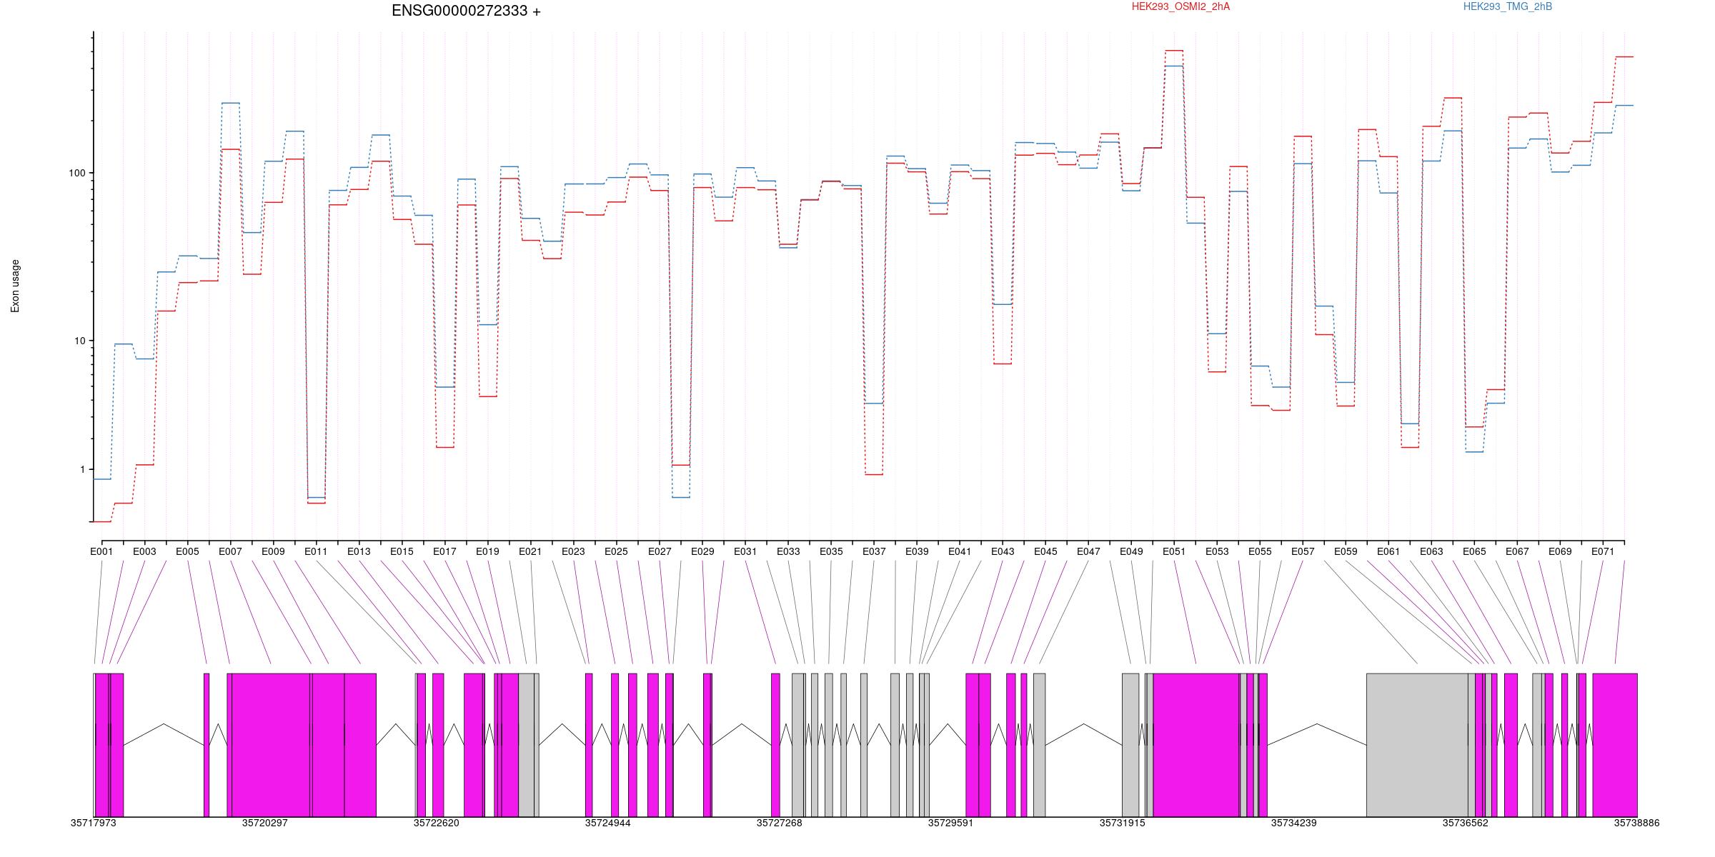Click exon label E027
This screenshot has width=1715, height=857.
click(x=660, y=551)
